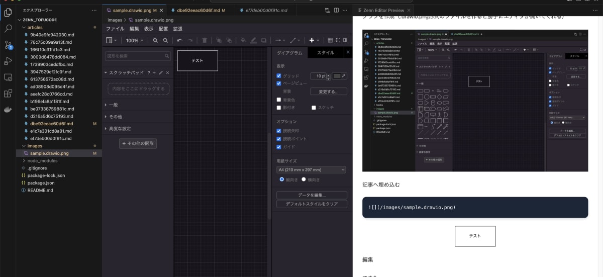Open Source Control view with badge
The width and height of the screenshot is (603, 277).
point(8,45)
